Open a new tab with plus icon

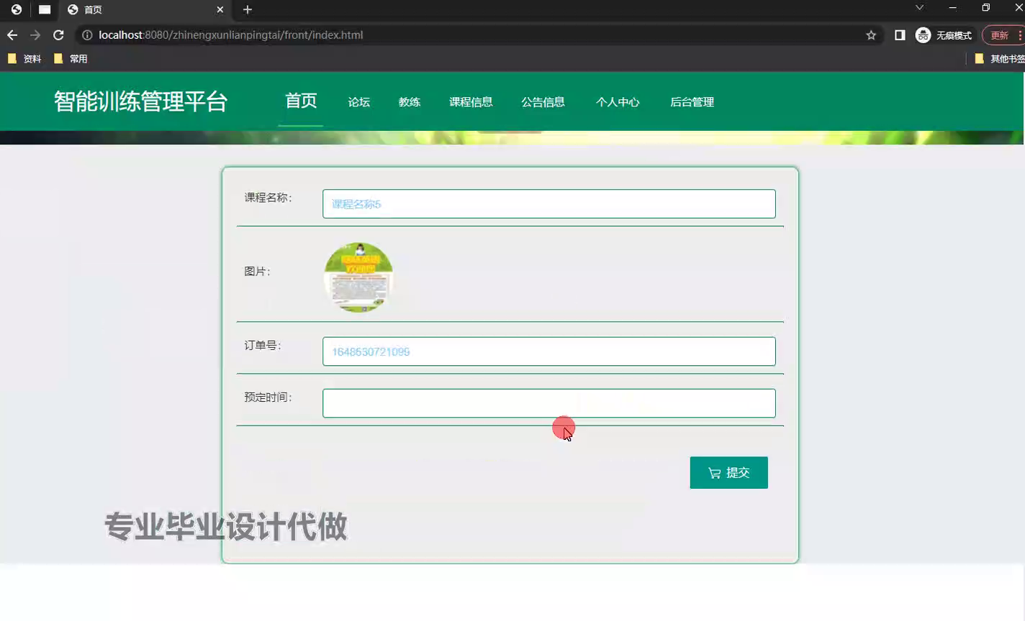(248, 9)
